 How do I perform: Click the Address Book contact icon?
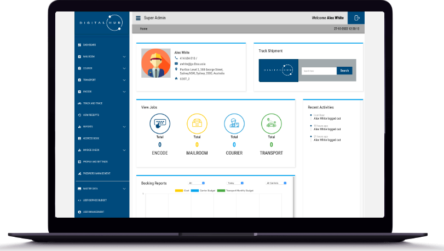click(x=79, y=138)
